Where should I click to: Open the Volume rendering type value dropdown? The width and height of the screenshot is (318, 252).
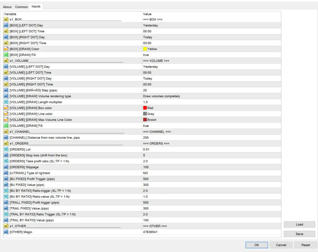(161, 96)
